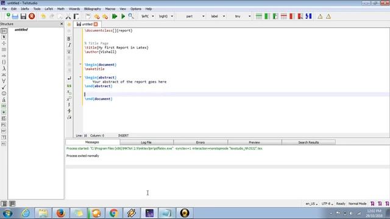Click the Cut scissors icon
The width and height of the screenshot is (390, 219).
coord(68,16)
